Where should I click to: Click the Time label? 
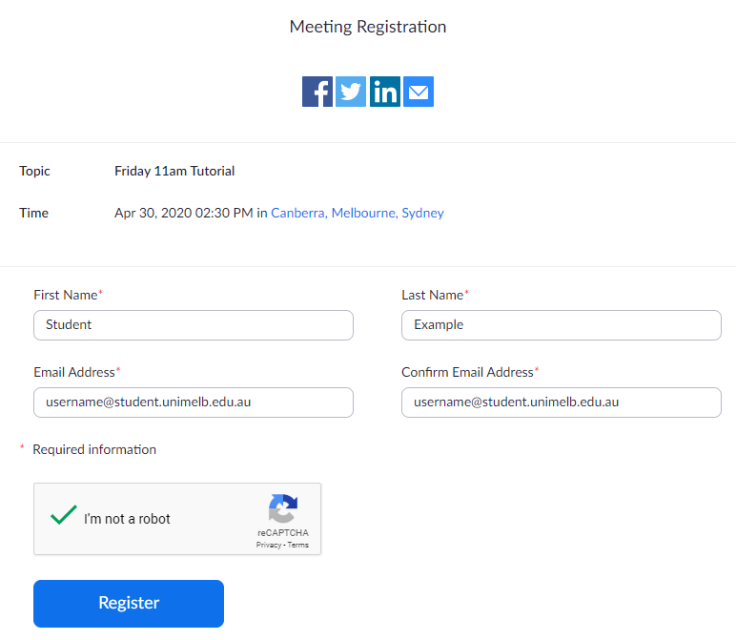(x=33, y=214)
